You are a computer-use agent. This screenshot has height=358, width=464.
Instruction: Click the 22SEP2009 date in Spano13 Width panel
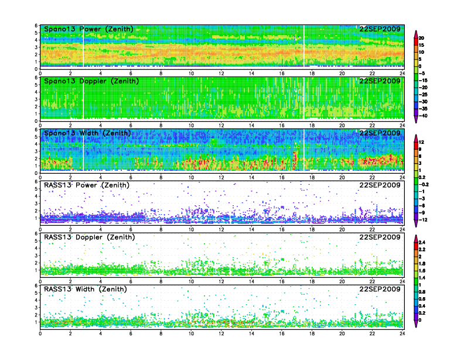tap(380, 133)
